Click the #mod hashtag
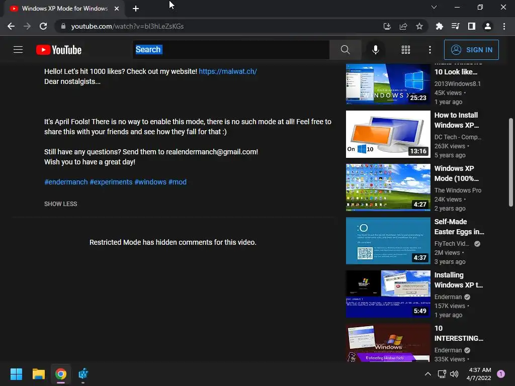Image resolution: width=515 pixels, height=386 pixels. [x=178, y=182]
